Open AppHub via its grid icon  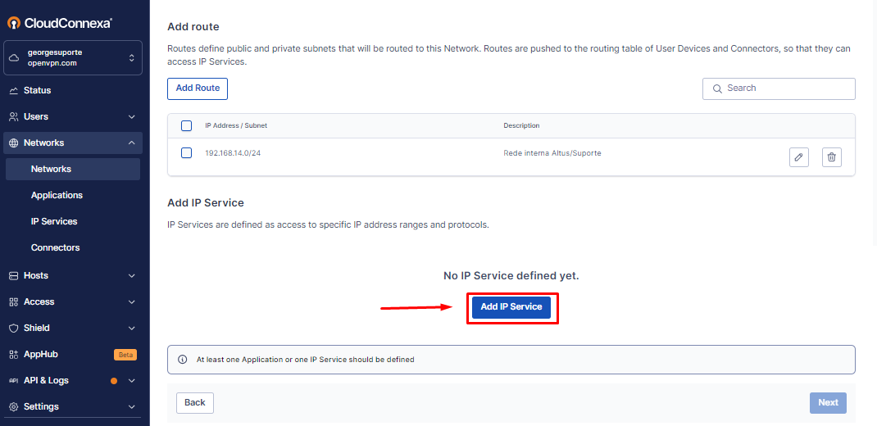coord(14,355)
